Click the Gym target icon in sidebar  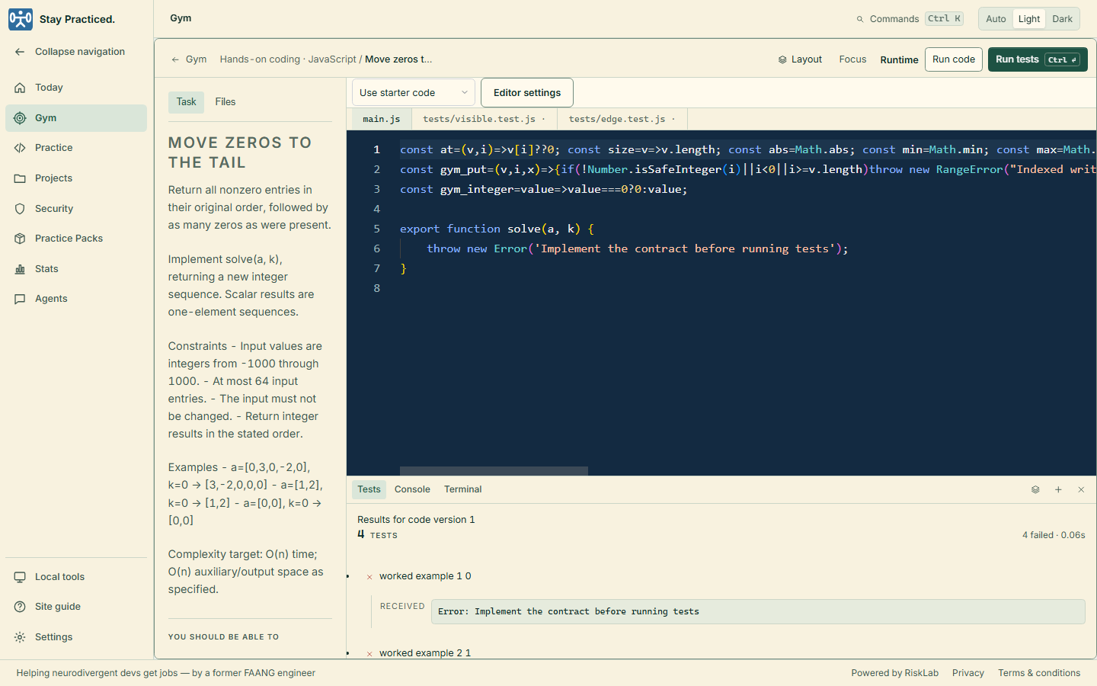pyautogui.click(x=20, y=118)
